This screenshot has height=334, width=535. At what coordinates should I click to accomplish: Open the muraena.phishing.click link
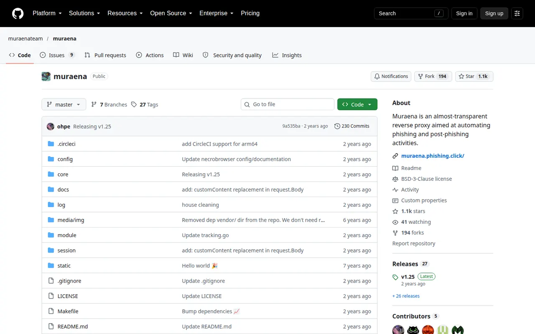433,156
